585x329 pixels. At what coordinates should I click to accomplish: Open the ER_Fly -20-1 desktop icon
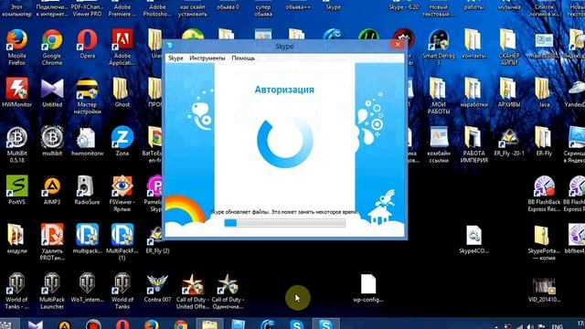(x=509, y=142)
